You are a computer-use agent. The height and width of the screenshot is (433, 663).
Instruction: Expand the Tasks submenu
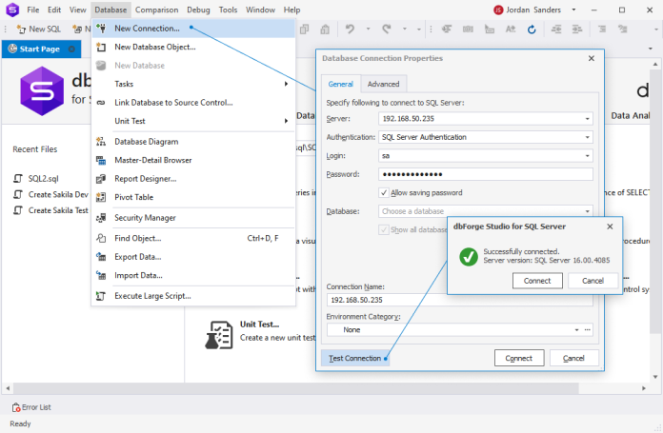[x=193, y=84]
